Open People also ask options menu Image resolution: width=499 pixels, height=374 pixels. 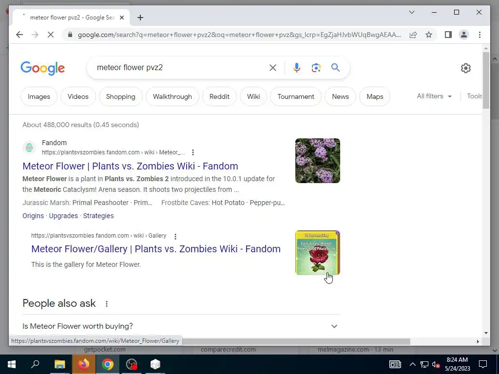click(107, 304)
